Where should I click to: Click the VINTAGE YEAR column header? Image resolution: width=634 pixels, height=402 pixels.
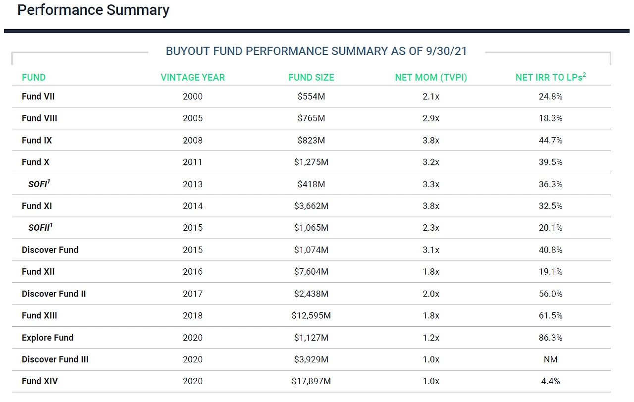(x=193, y=77)
